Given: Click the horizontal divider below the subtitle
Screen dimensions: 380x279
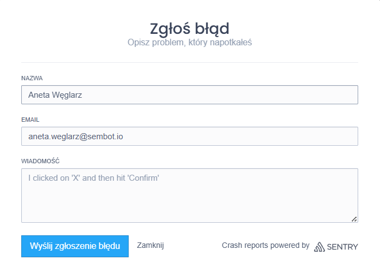Looking at the screenshot, I should click(190, 62).
